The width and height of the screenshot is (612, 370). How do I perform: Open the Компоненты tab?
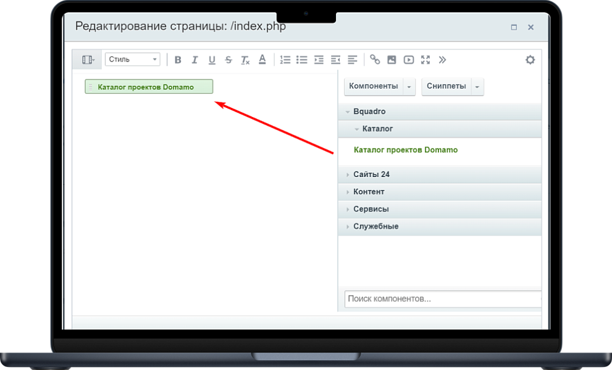tap(373, 86)
